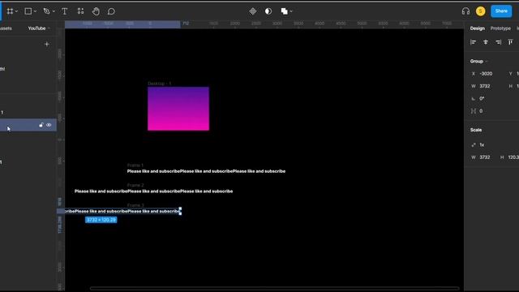Select the Text tool
This screenshot has width=519, height=292.
(65, 11)
